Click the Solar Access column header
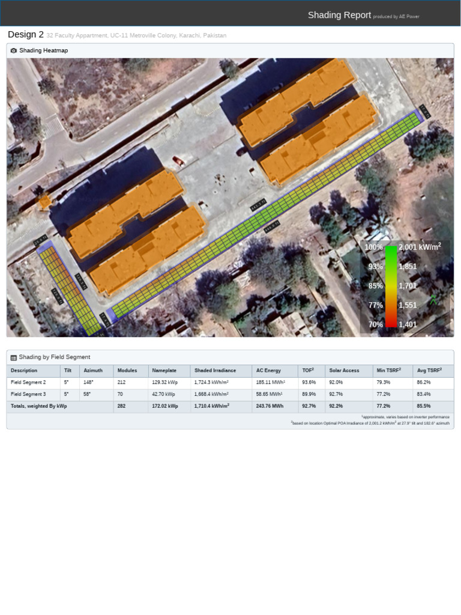Viewport: 461px width, 615px height. (x=344, y=371)
